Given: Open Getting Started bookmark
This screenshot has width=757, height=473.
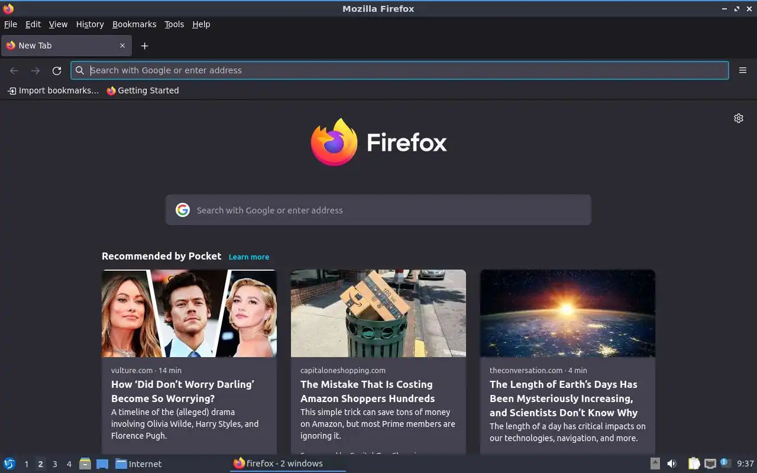Looking at the screenshot, I should click(x=143, y=90).
